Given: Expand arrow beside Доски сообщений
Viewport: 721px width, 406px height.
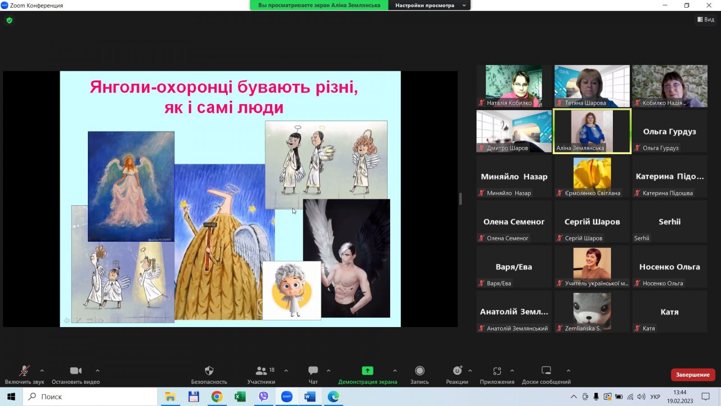Looking at the screenshot, I should click(568, 371).
